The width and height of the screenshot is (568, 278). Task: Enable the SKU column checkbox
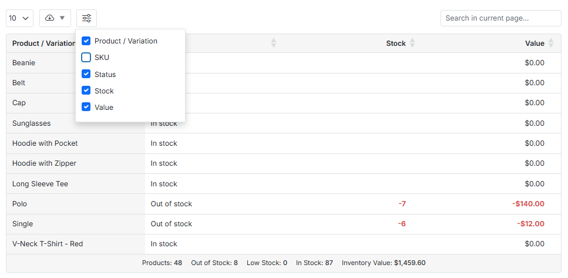(x=86, y=58)
